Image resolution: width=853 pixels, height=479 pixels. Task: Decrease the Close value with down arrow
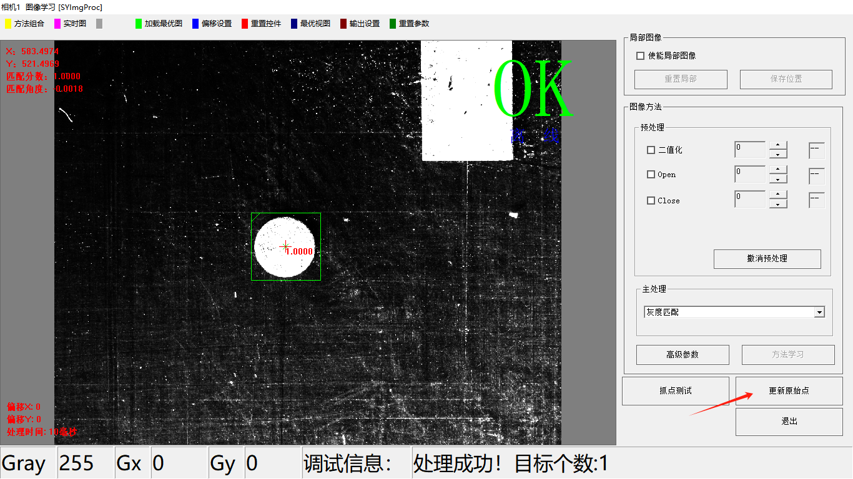coord(777,204)
